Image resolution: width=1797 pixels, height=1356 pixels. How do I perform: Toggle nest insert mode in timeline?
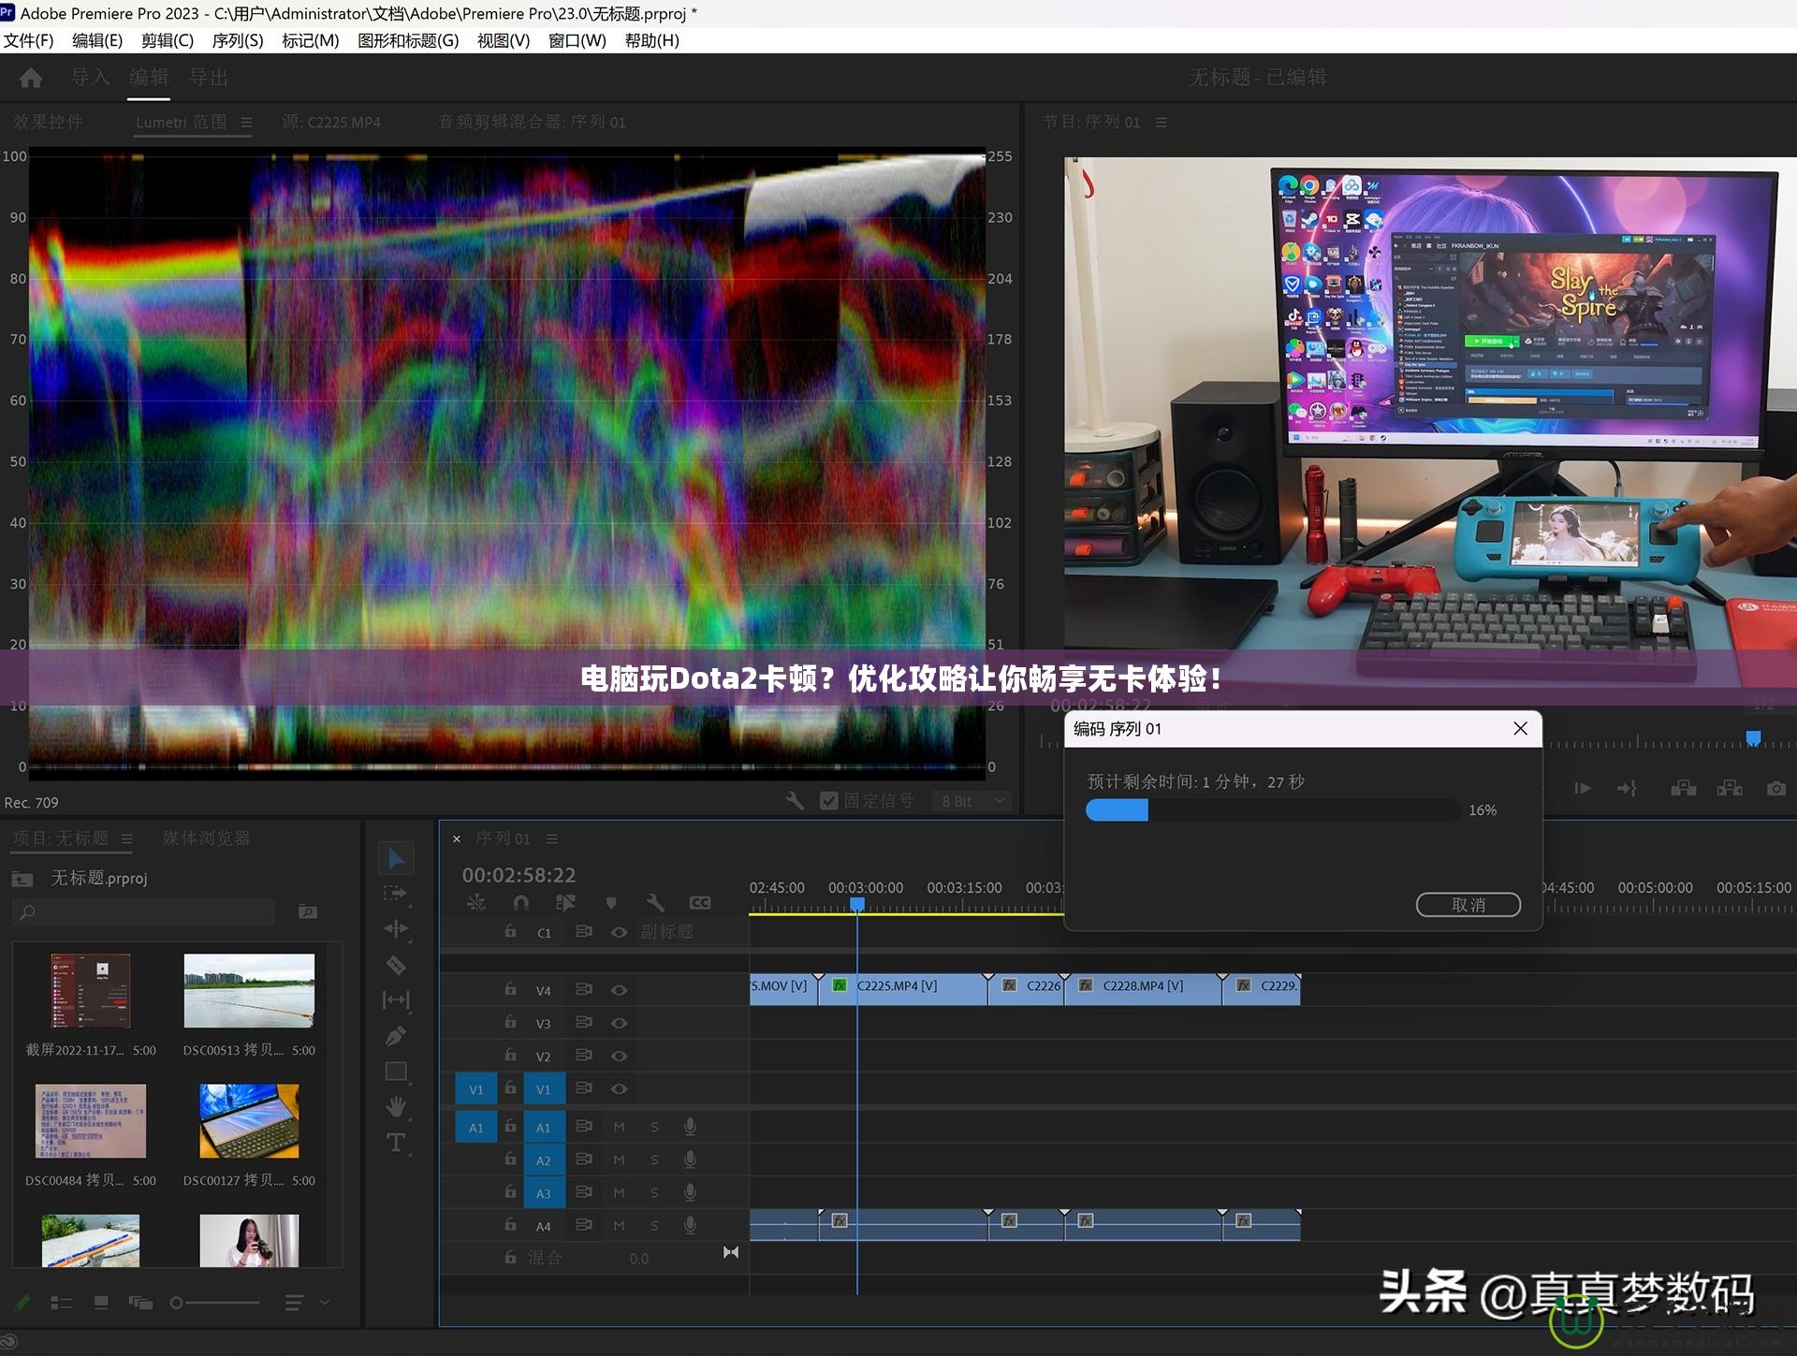476,903
